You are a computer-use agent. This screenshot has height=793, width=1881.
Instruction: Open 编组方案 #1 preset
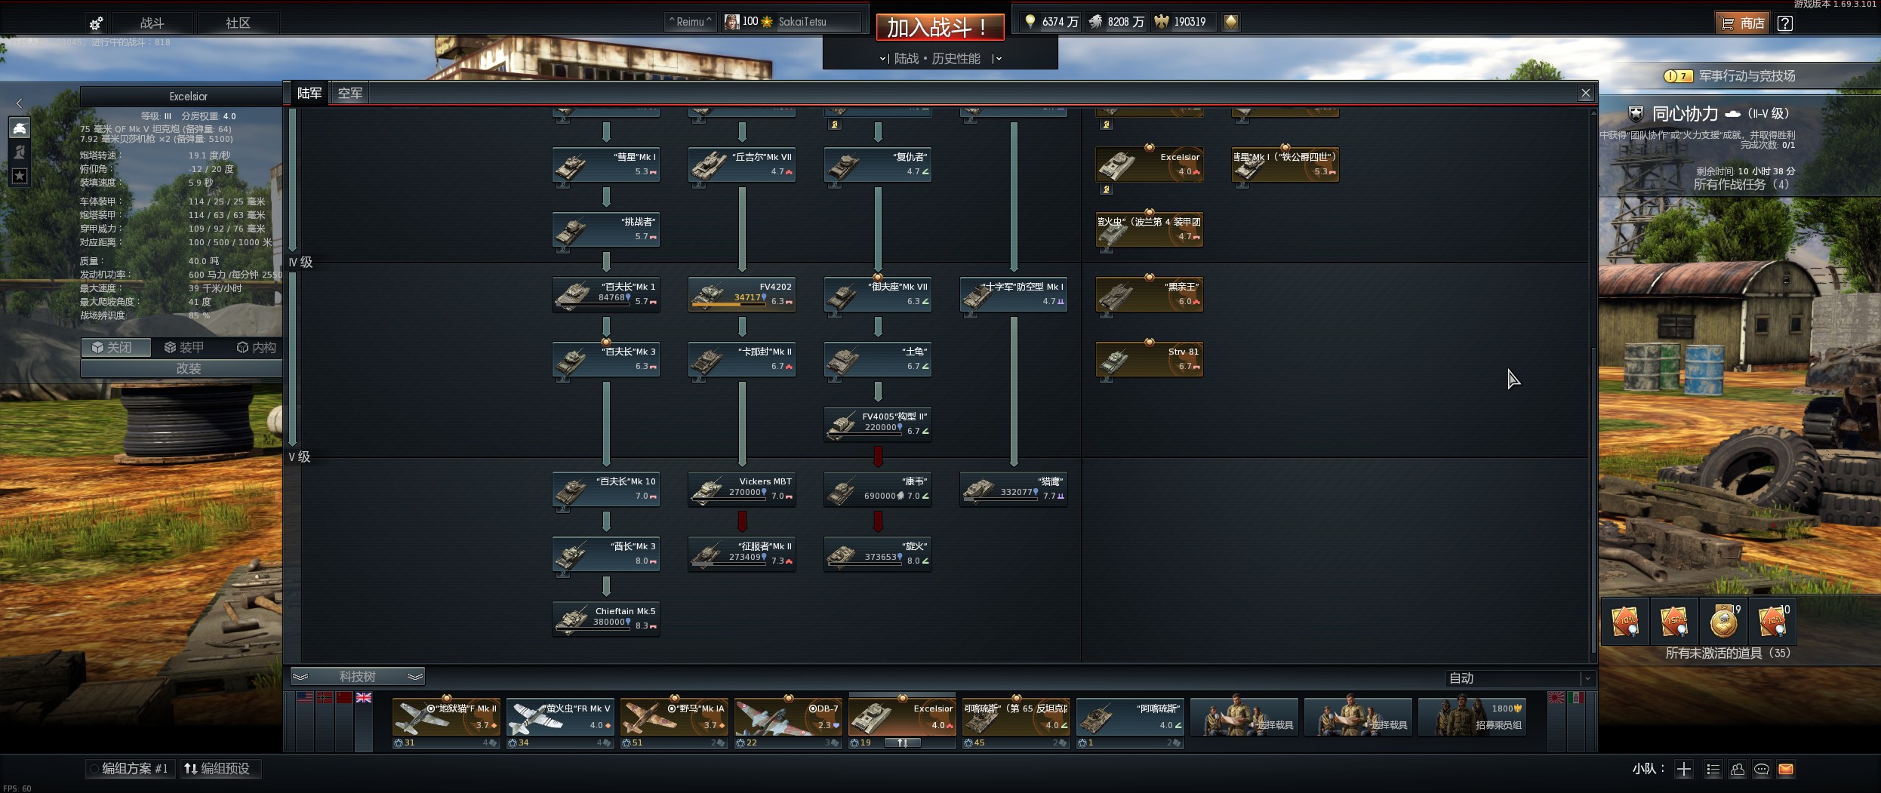(131, 769)
